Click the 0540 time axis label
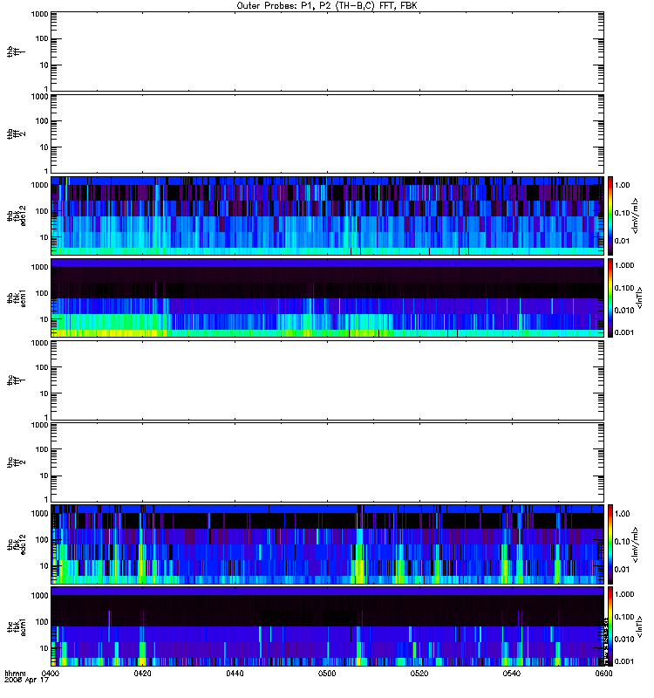The image size is (654, 698). pyautogui.click(x=512, y=673)
